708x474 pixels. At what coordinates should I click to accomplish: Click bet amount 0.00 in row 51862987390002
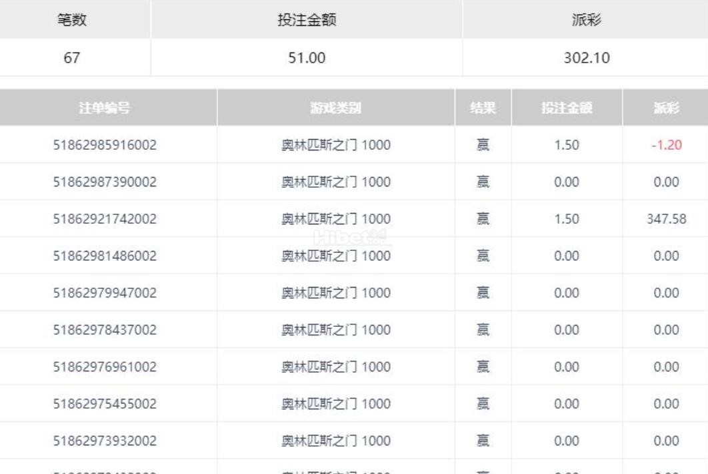click(567, 182)
